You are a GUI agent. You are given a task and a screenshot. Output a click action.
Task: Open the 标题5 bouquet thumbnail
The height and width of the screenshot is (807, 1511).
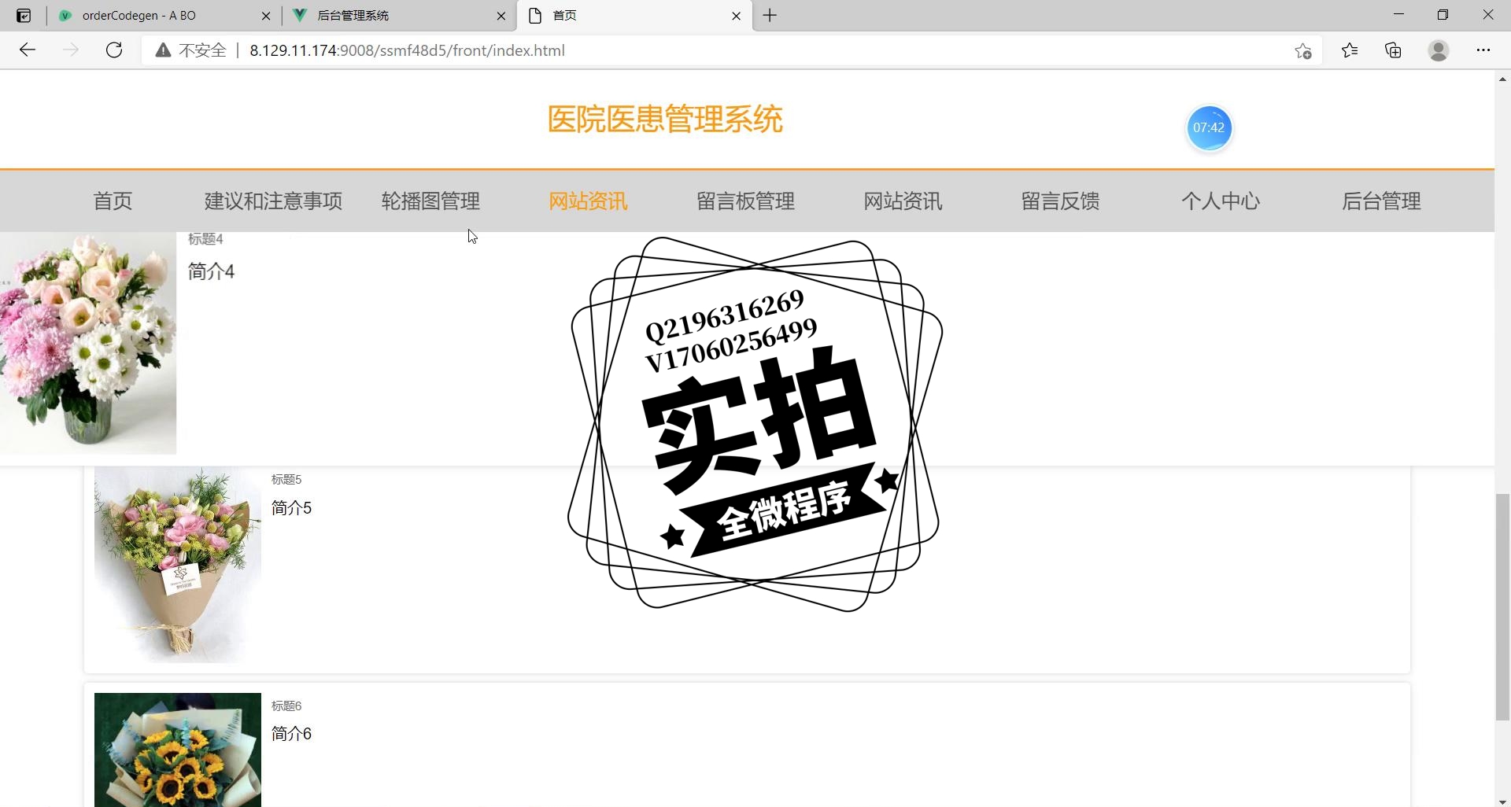coord(178,564)
